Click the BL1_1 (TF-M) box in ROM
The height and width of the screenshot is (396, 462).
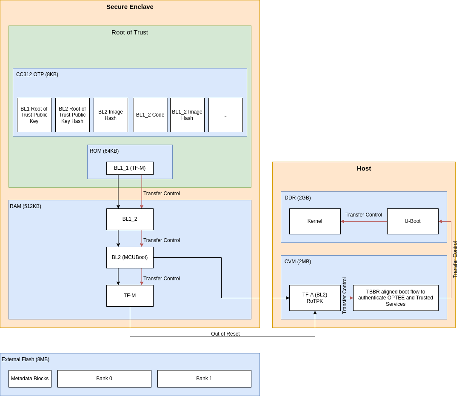130,168
